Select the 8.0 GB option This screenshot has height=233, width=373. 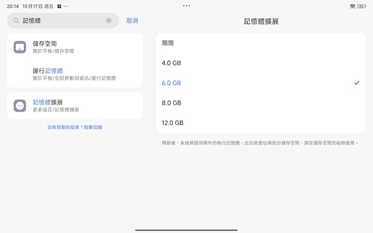171,103
